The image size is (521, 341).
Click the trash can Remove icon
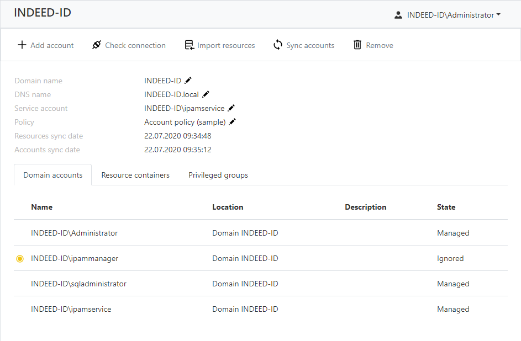pos(357,45)
